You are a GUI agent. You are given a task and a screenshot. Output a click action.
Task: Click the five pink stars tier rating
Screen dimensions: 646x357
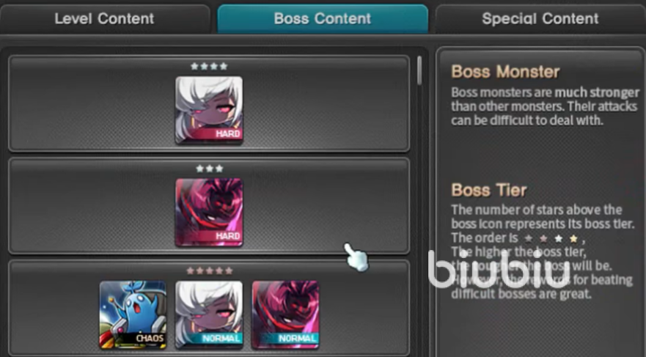point(209,270)
